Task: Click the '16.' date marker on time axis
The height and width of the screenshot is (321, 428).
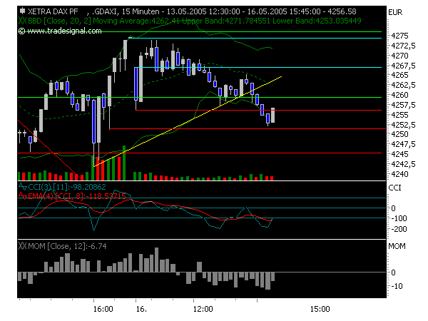Action: click(x=141, y=309)
